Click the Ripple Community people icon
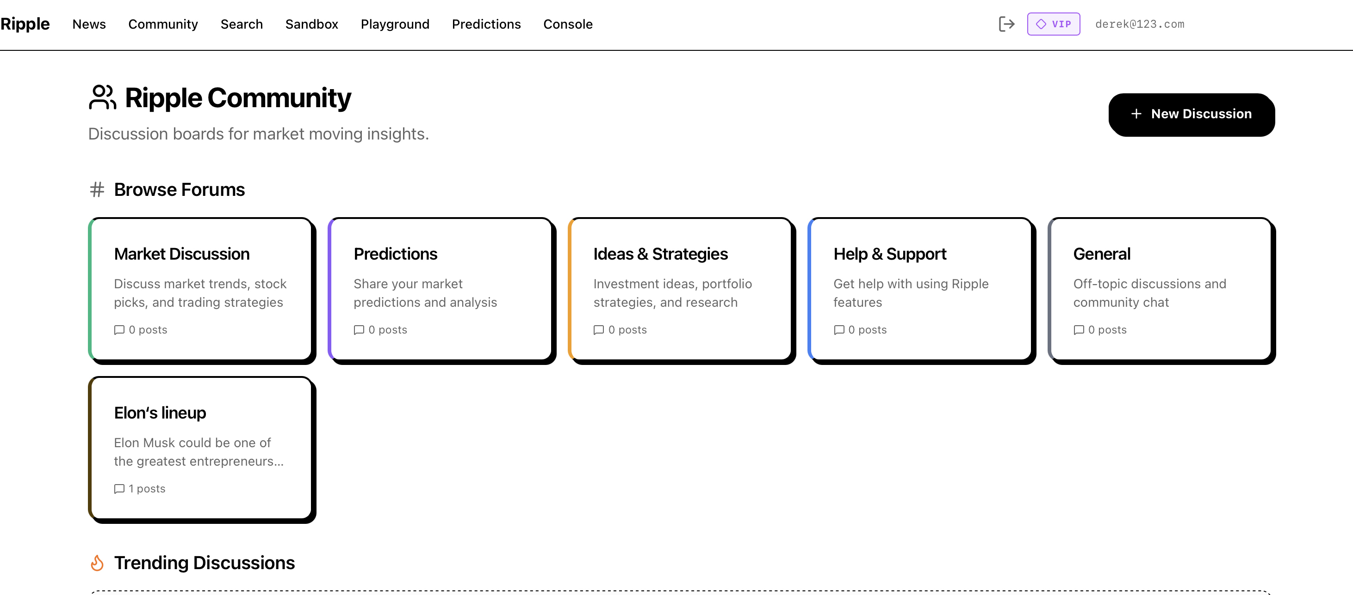Viewport: 1353px width, 595px height. 102,97
